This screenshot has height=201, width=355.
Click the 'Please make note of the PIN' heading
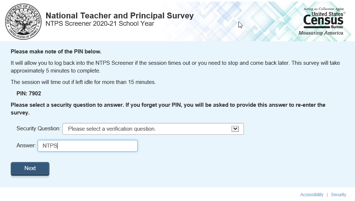[x=56, y=52]
